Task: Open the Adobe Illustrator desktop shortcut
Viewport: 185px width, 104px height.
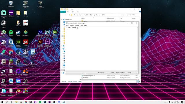Action: (40, 43)
